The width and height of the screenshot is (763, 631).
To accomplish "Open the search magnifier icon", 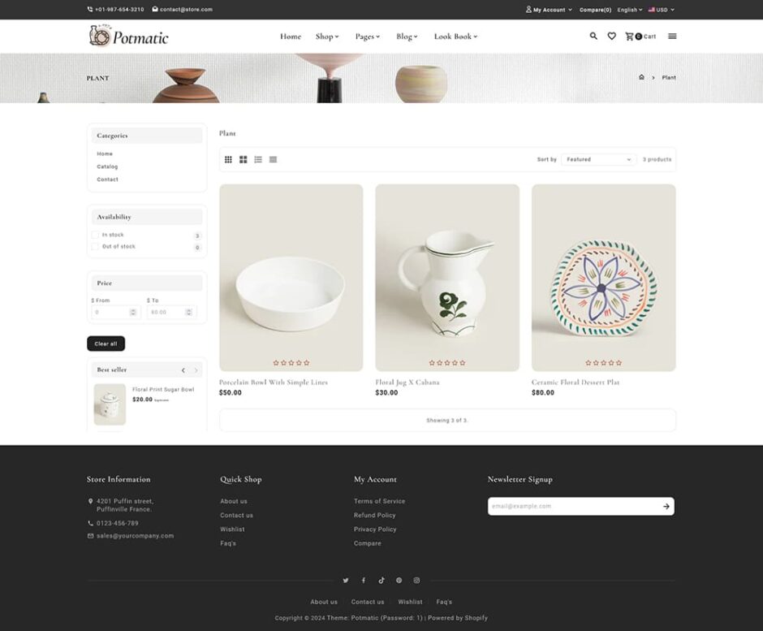I will [593, 36].
